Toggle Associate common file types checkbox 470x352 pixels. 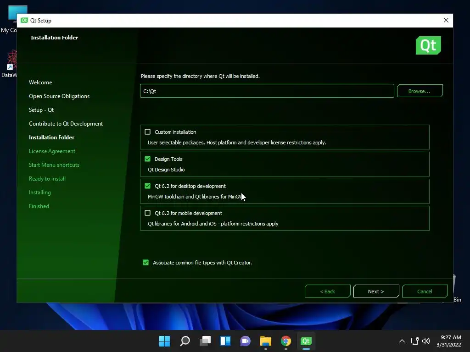click(145, 263)
